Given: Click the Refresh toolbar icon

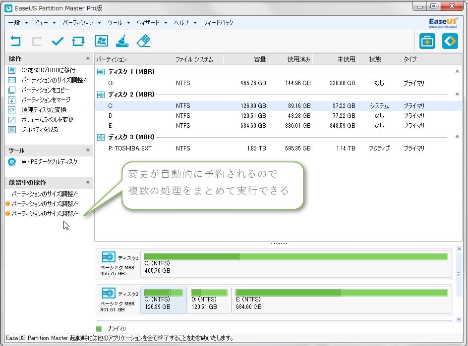Looking at the screenshot, I should (x=78, y=41).
